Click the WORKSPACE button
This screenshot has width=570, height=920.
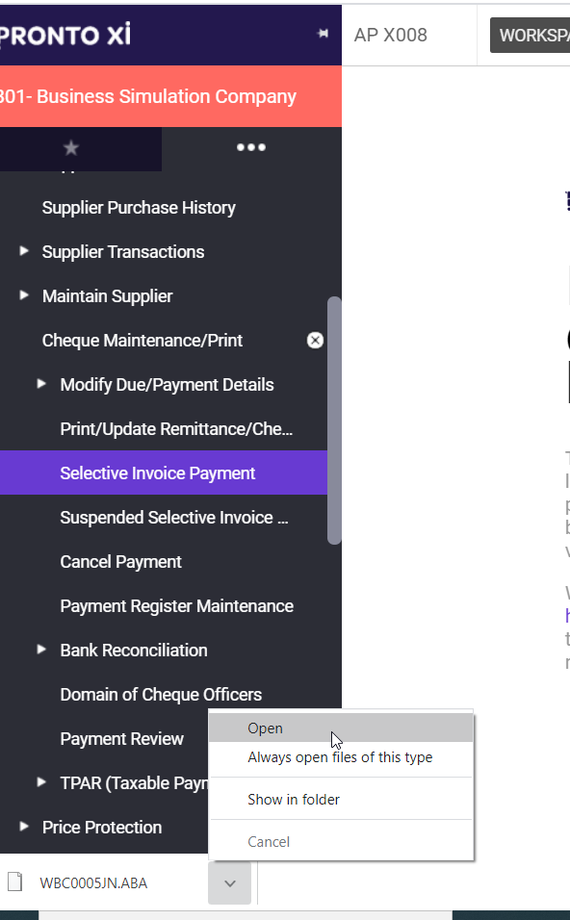[531, 36]
